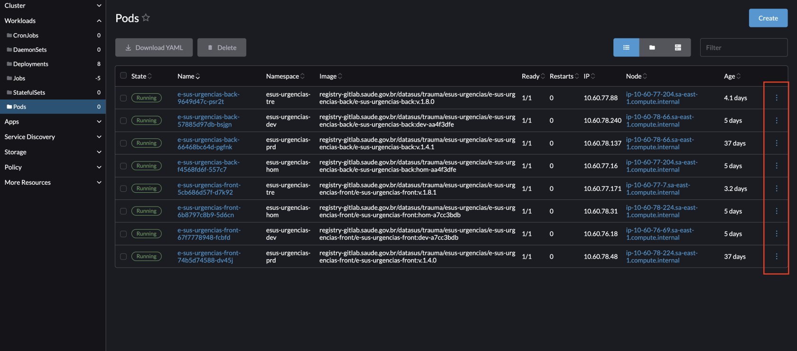Open row actions for pod 5cb686d57f-d7k92
This screenshot has height=351, width=797.
pyautogui.click(x=776, y=189)
